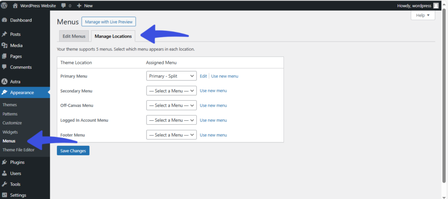This screenshot has width=448, height=199.
Task: Open Patterns under Appearance
Action: click(10, 114)
